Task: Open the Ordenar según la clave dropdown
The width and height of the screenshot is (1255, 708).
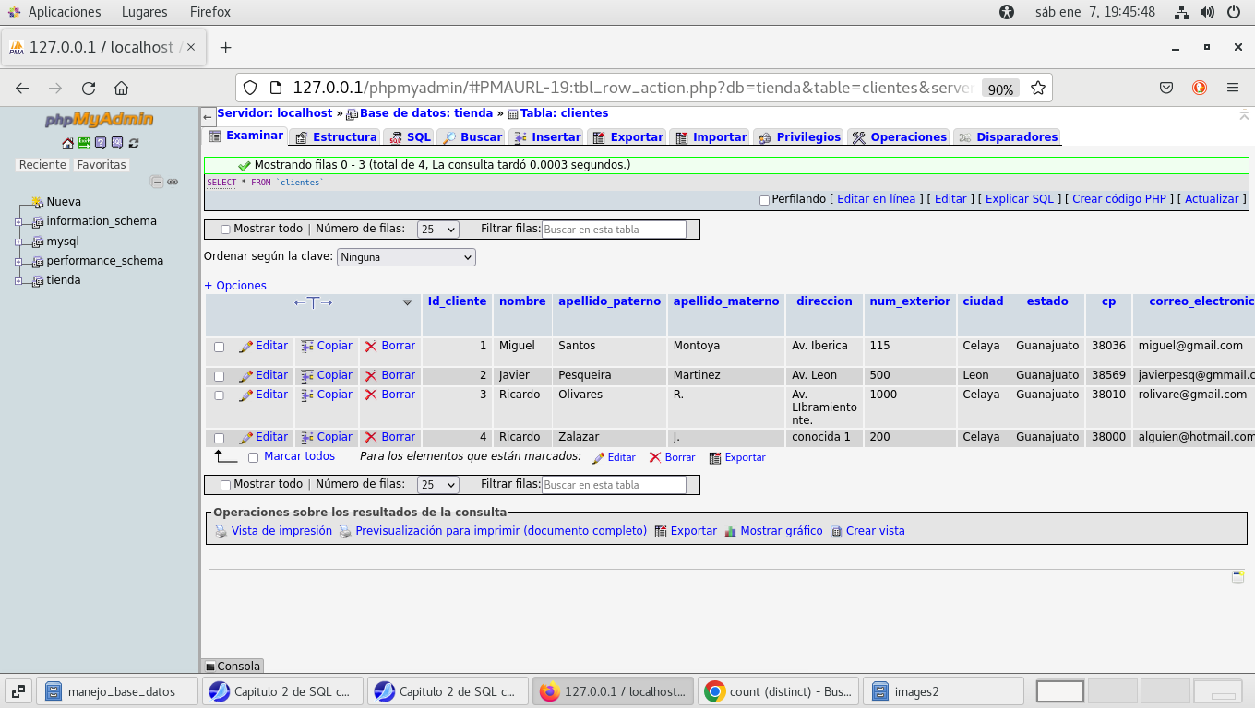Action: [x=406, y=257]
